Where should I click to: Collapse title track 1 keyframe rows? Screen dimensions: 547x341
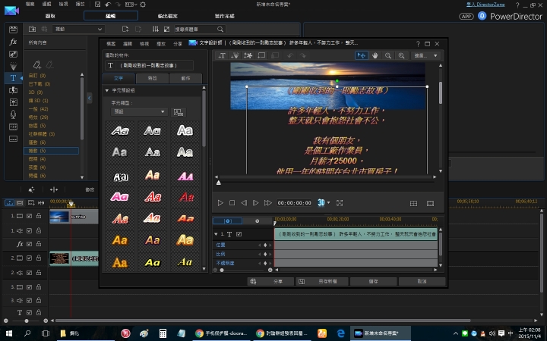pyautogui.click(x=216, y=234)
